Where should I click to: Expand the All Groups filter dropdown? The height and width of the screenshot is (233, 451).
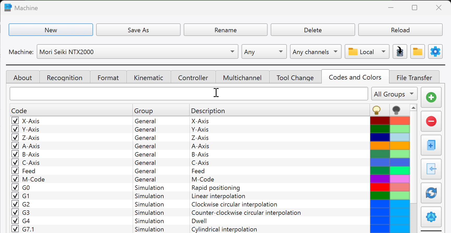tap(394, 94)
